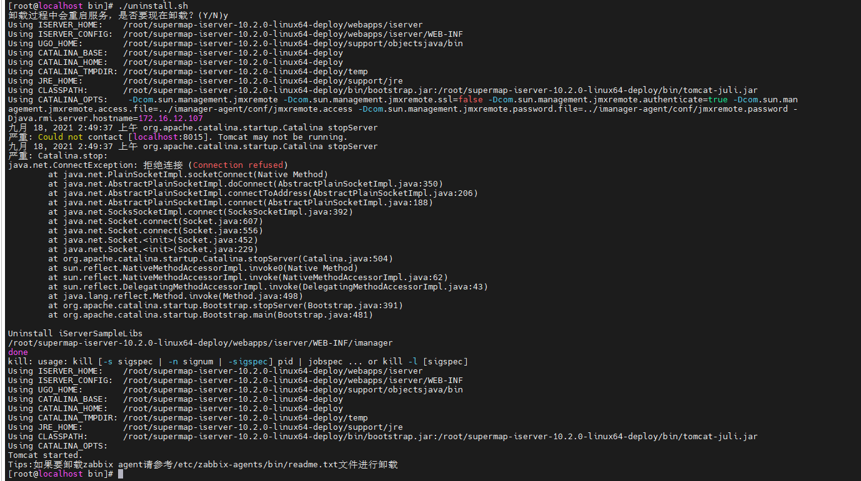The image size is (861, 481).
Task: Click AbstractPlainSocketImpl.connect line 188 entry
Action: pos(241,202)
